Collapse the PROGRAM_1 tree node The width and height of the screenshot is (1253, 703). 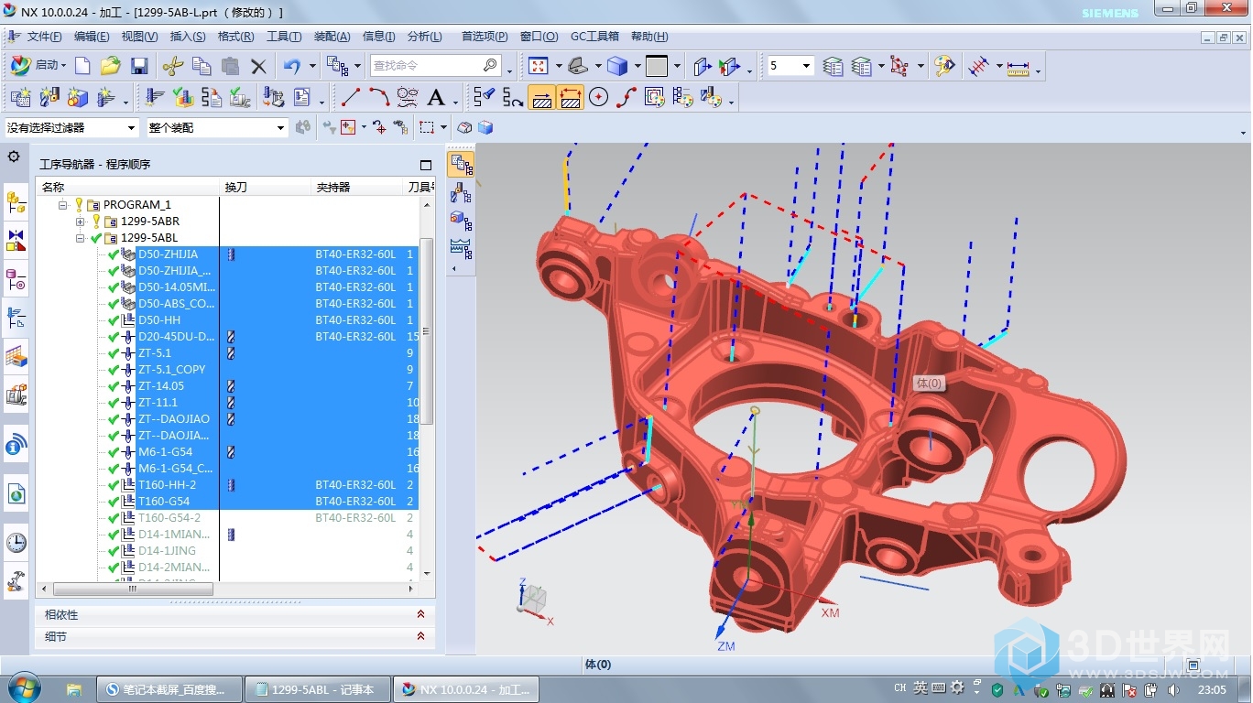63,205
